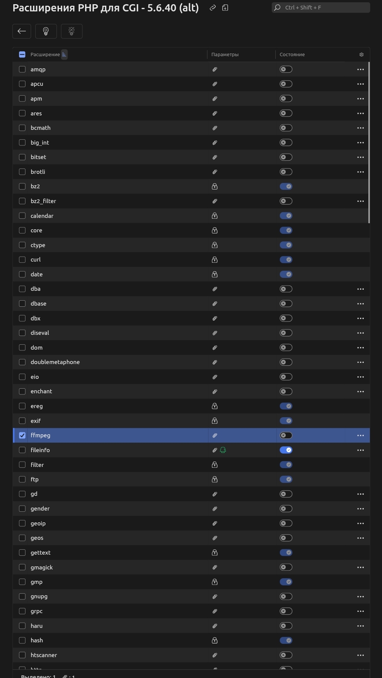The width and height of the screenshot is (382, 678).
Task: Sort by the Расширение column header
Action: coord(45,55)
